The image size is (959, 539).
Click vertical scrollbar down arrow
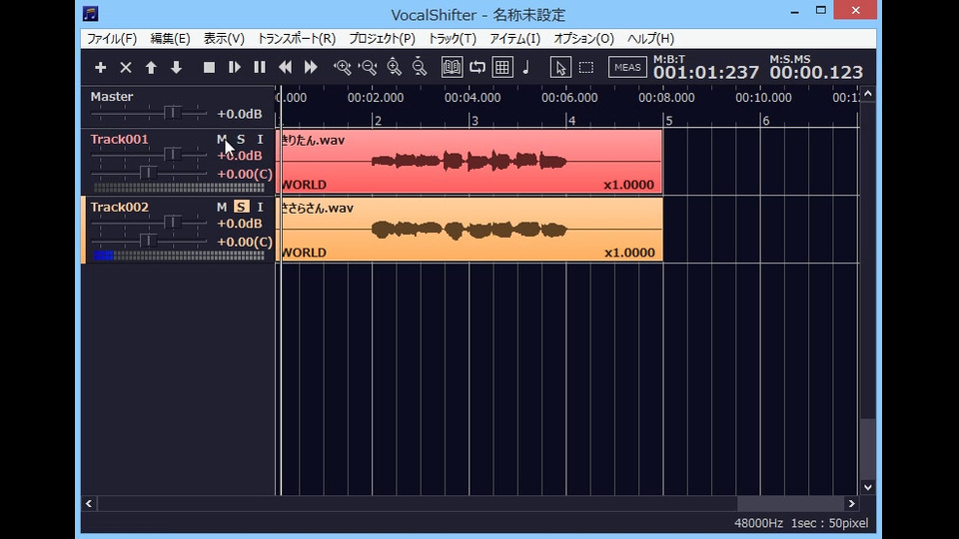[x=868, y=487]
